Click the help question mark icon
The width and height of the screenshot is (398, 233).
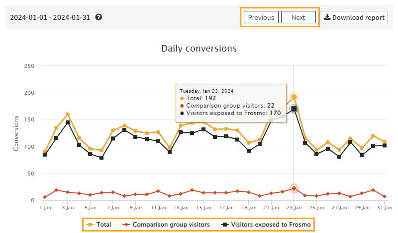99,17
